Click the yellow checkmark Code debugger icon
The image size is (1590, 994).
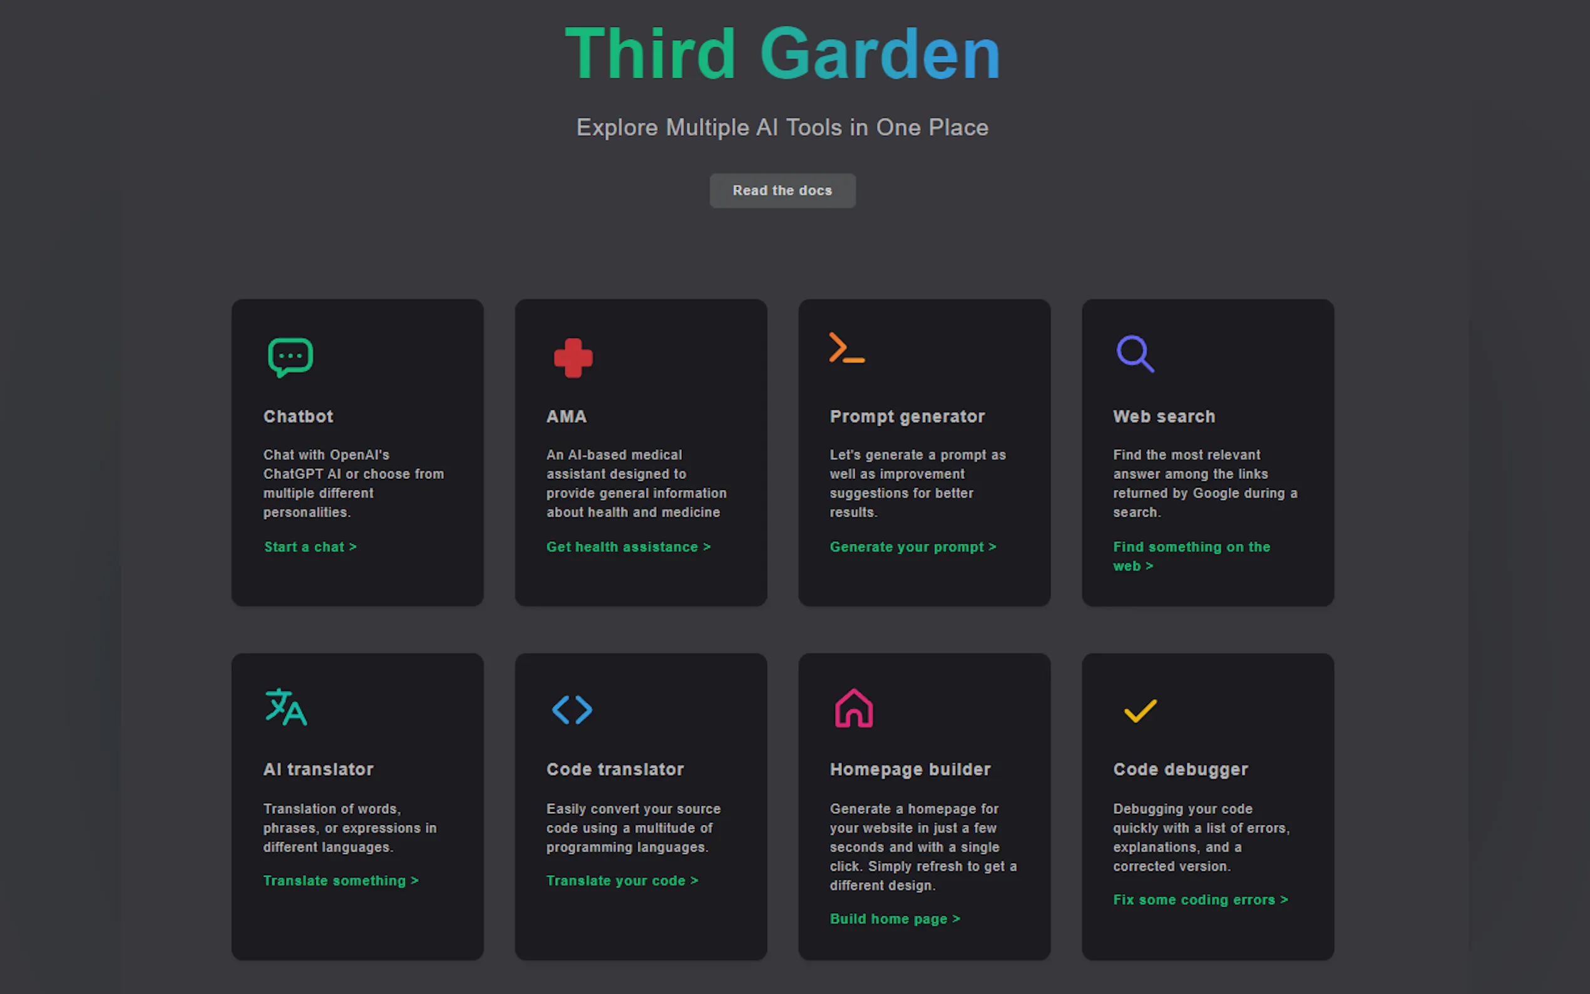(1140, 710)
